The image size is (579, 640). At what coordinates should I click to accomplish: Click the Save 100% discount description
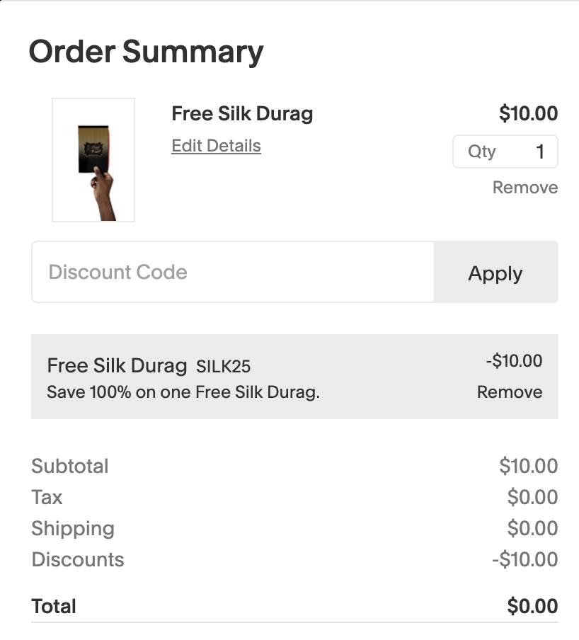coord(183,392)
